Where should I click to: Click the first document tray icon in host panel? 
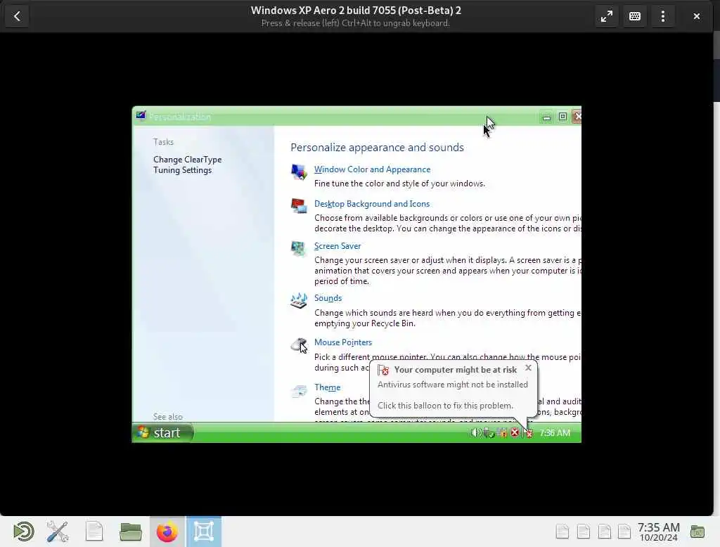pos(562,532)
